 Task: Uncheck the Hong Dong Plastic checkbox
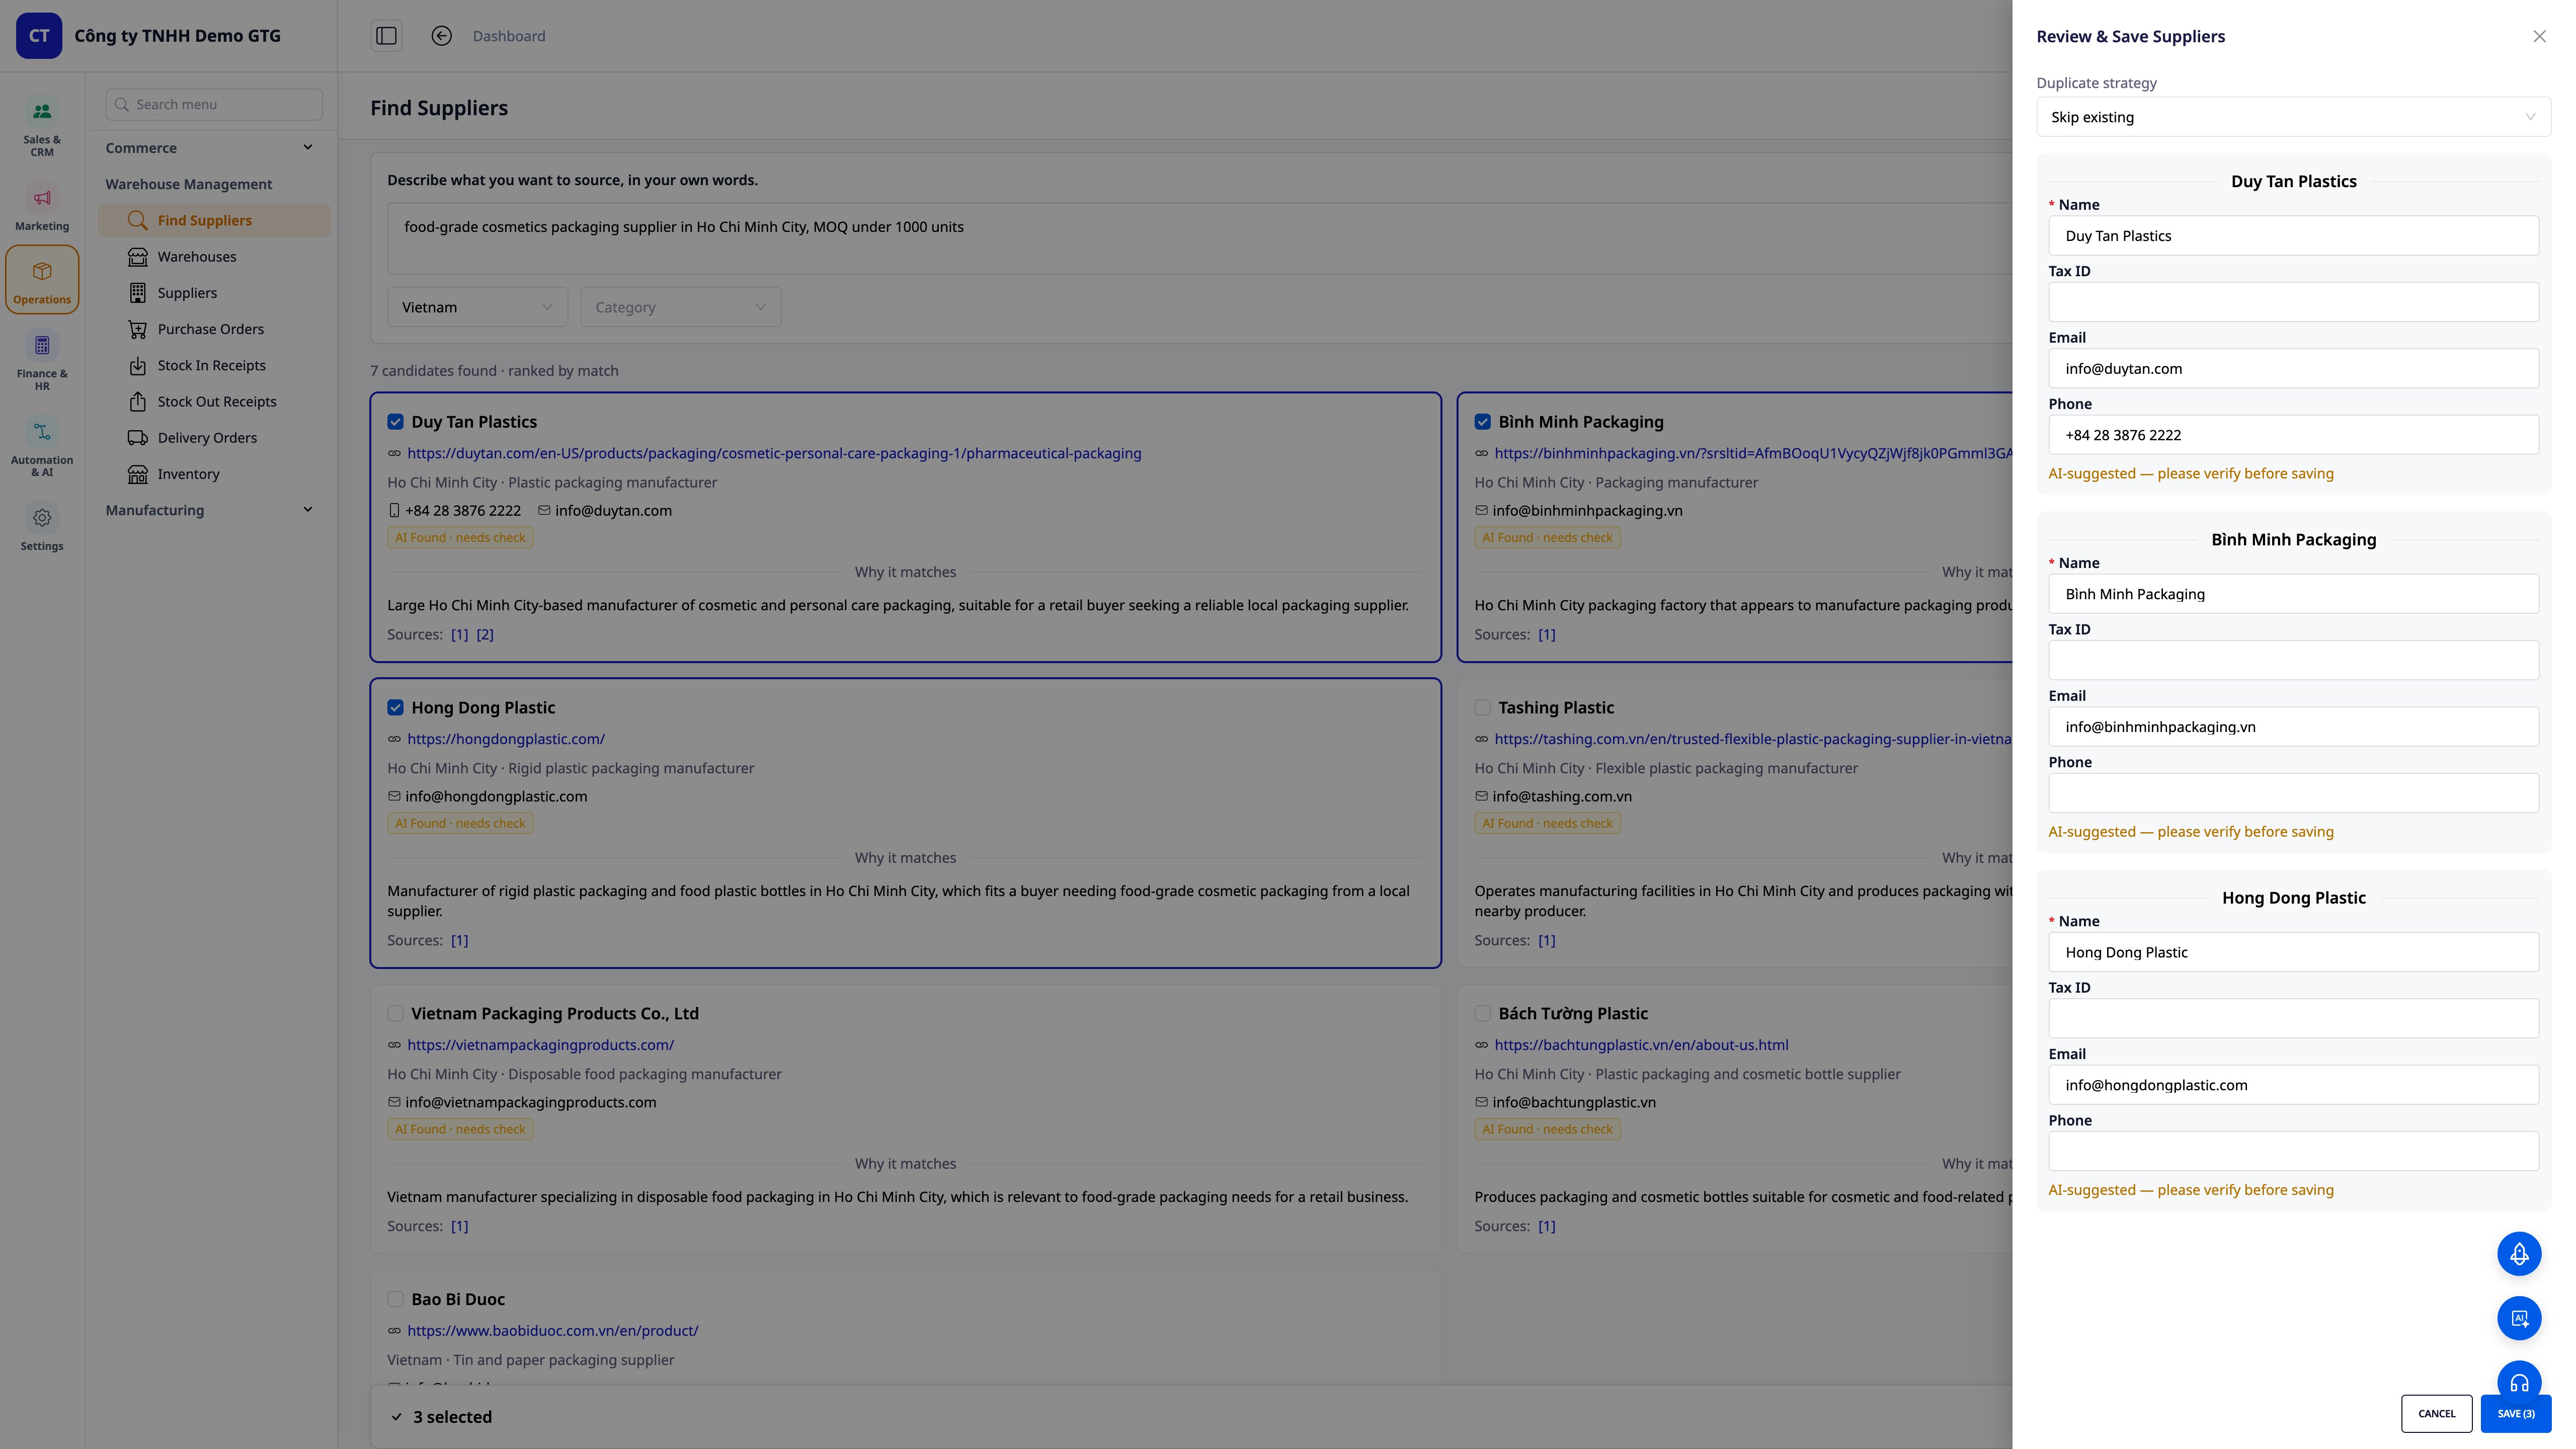tap(396, 708)
